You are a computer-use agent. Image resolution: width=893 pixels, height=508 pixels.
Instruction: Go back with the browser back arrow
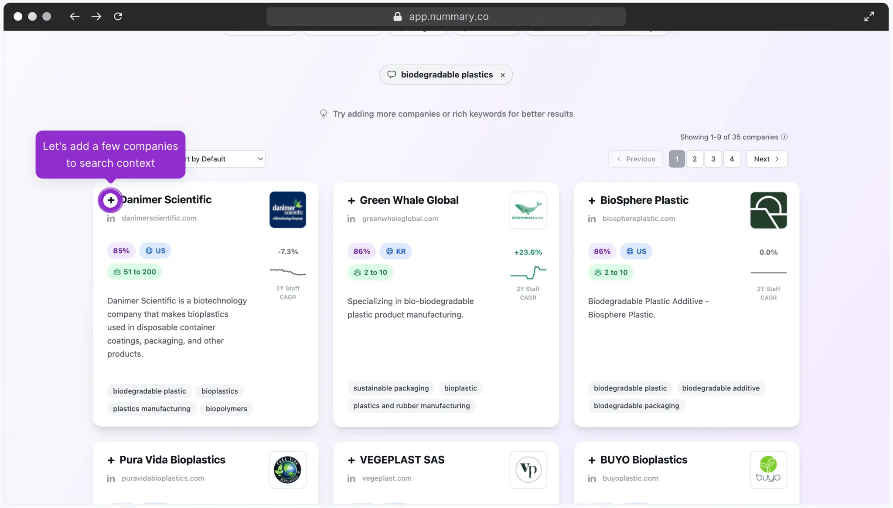pos(75,17)
